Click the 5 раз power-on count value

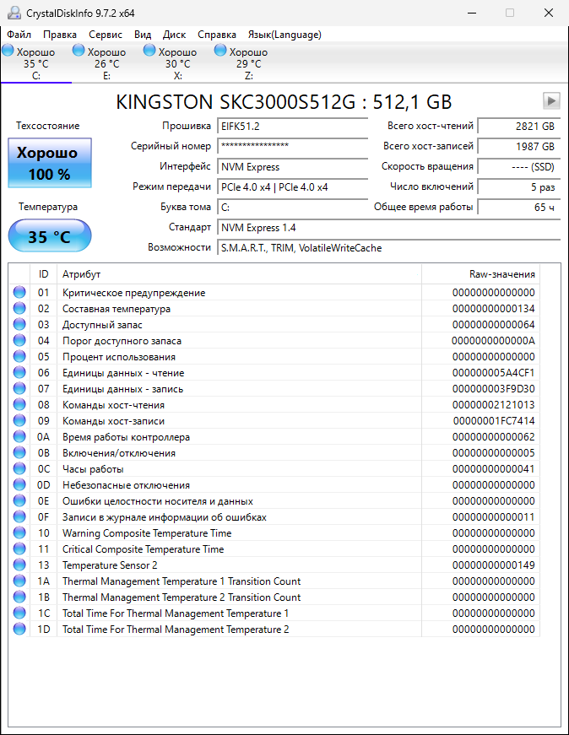coord(519,187)
